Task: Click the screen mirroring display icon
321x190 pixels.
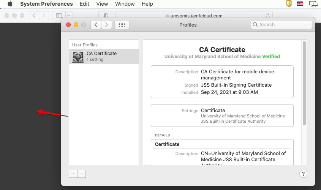Action: click(313, 4)
